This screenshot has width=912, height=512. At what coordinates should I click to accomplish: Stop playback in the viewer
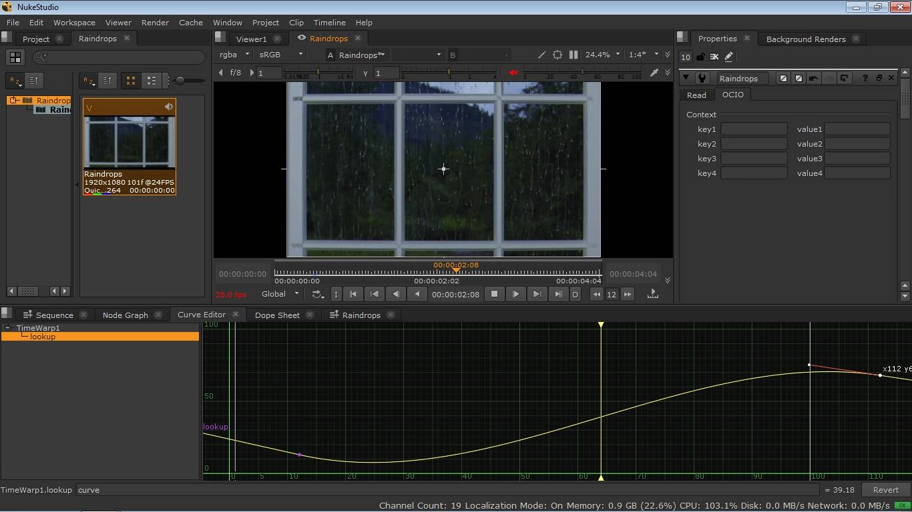tap(494, 294)
